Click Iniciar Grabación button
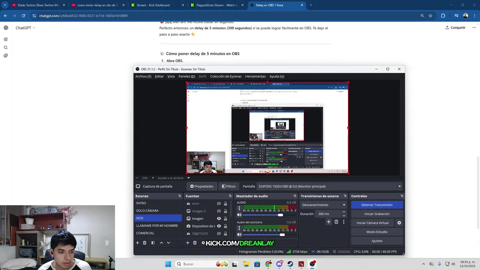The height and width of the screenshot is (270, 480). [377, 214]
